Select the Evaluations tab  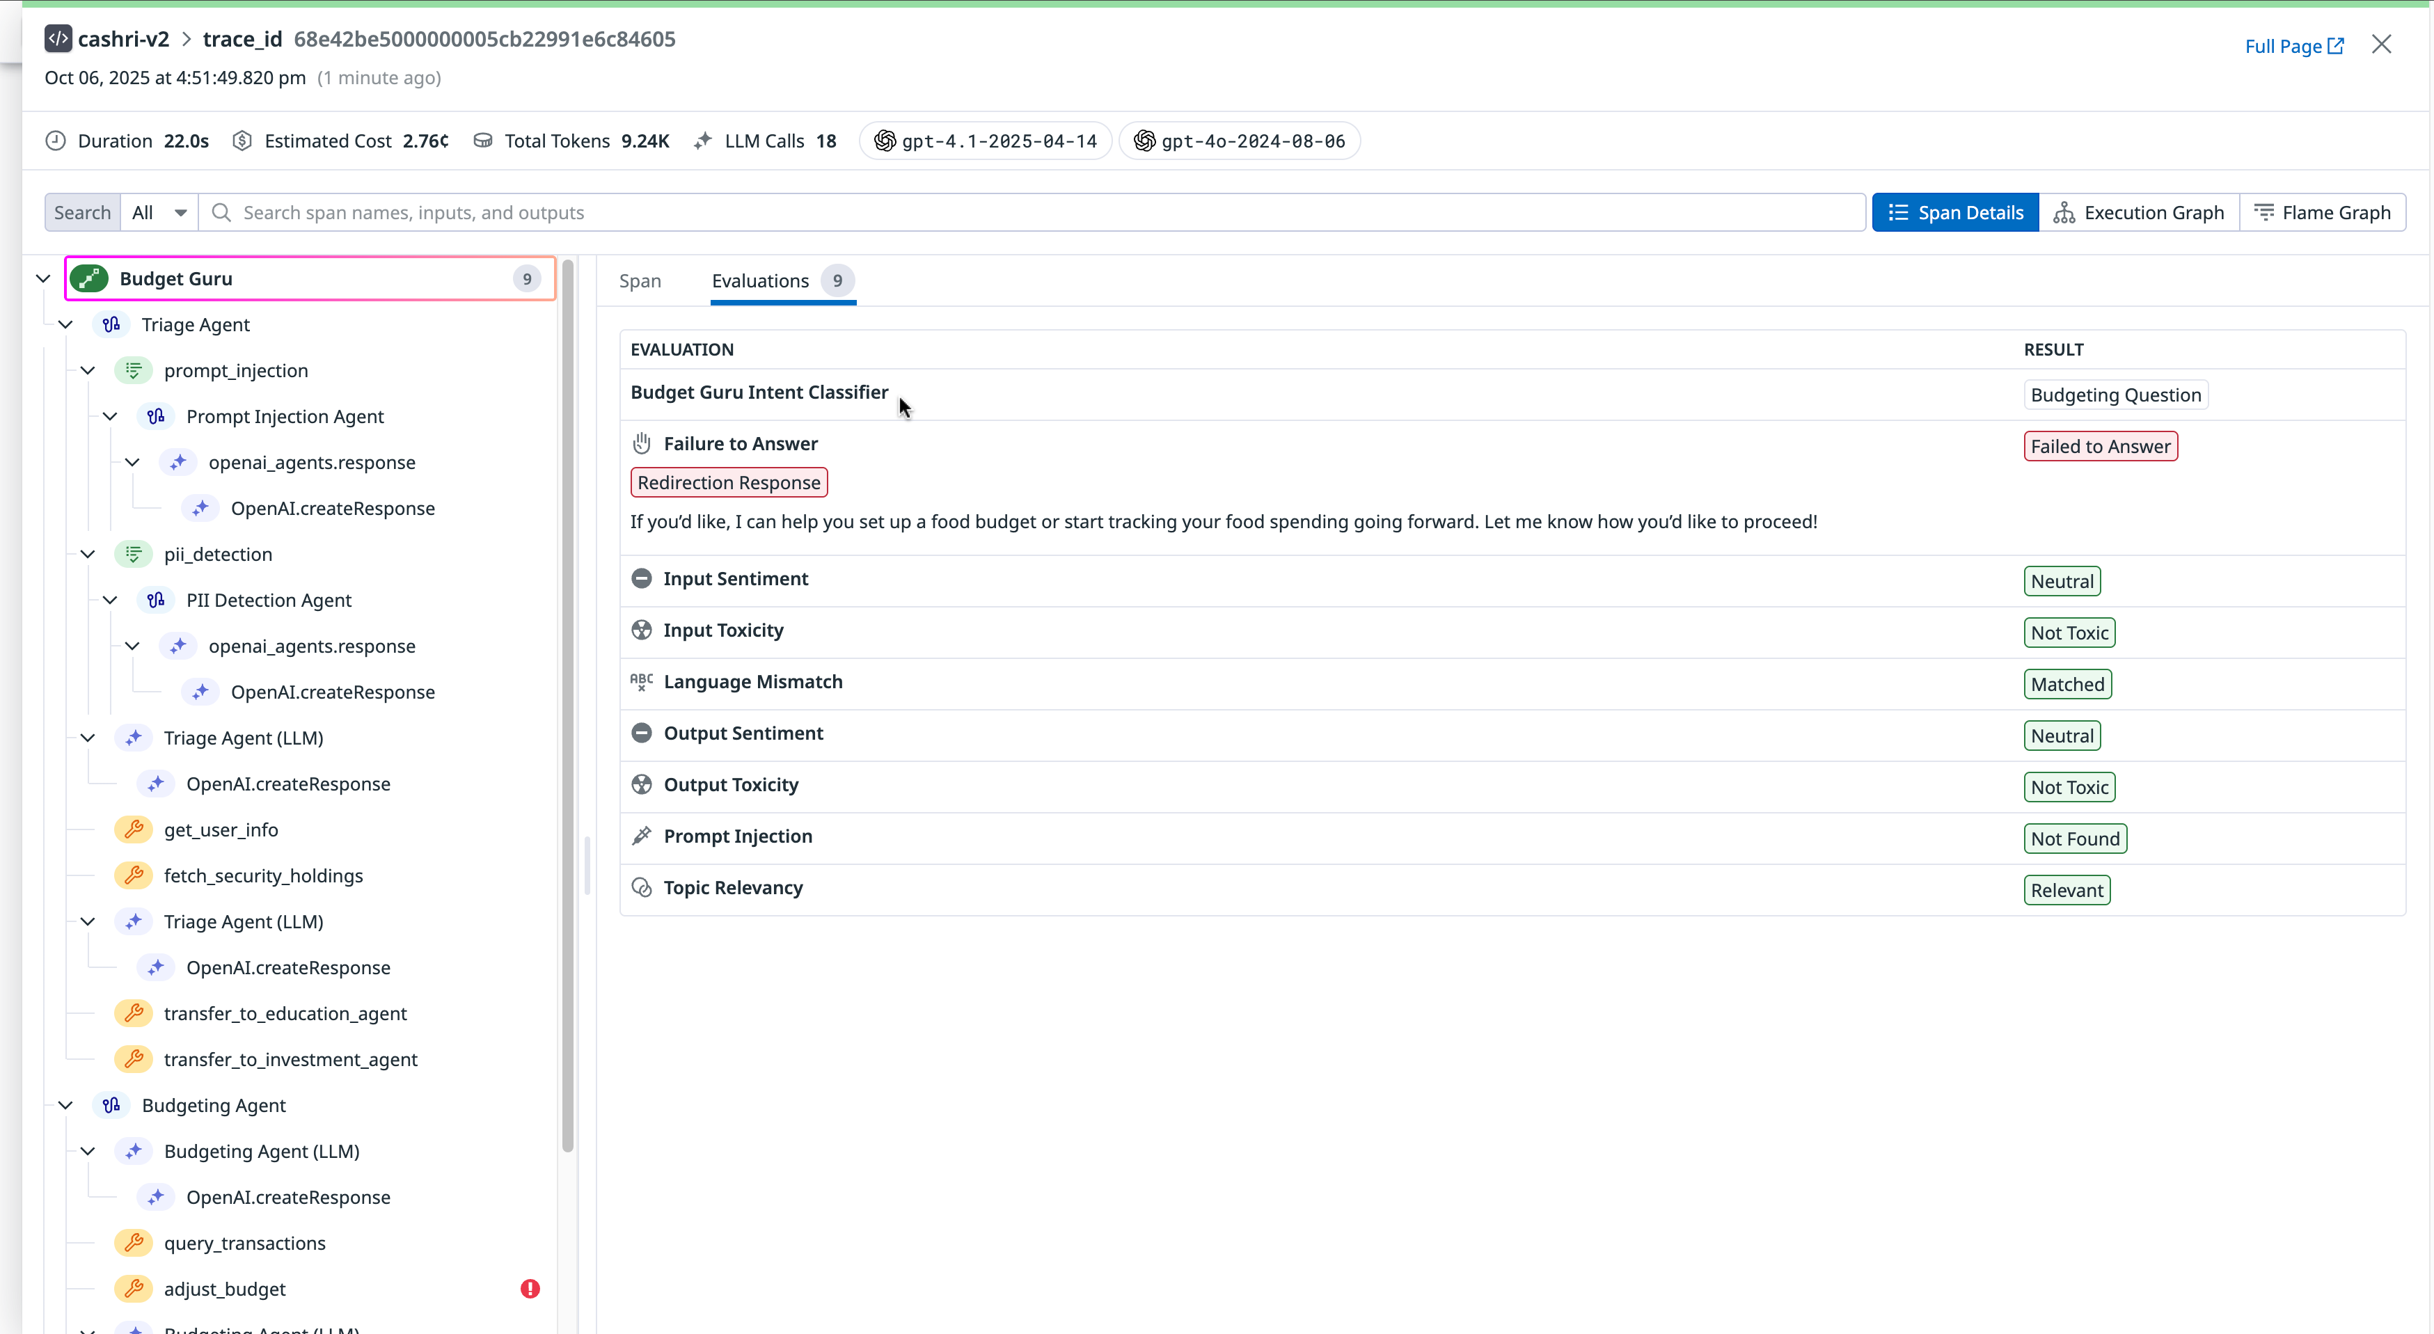[761, 280]
